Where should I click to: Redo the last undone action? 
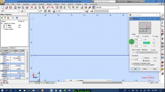pos(52,7)
